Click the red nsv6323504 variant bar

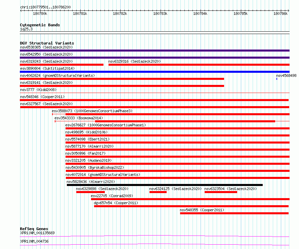click(221, 192)
